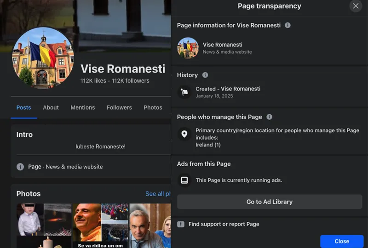Screen dimensions: 368x248
Task: Click the blue Close button
Action: coord(341,241)
